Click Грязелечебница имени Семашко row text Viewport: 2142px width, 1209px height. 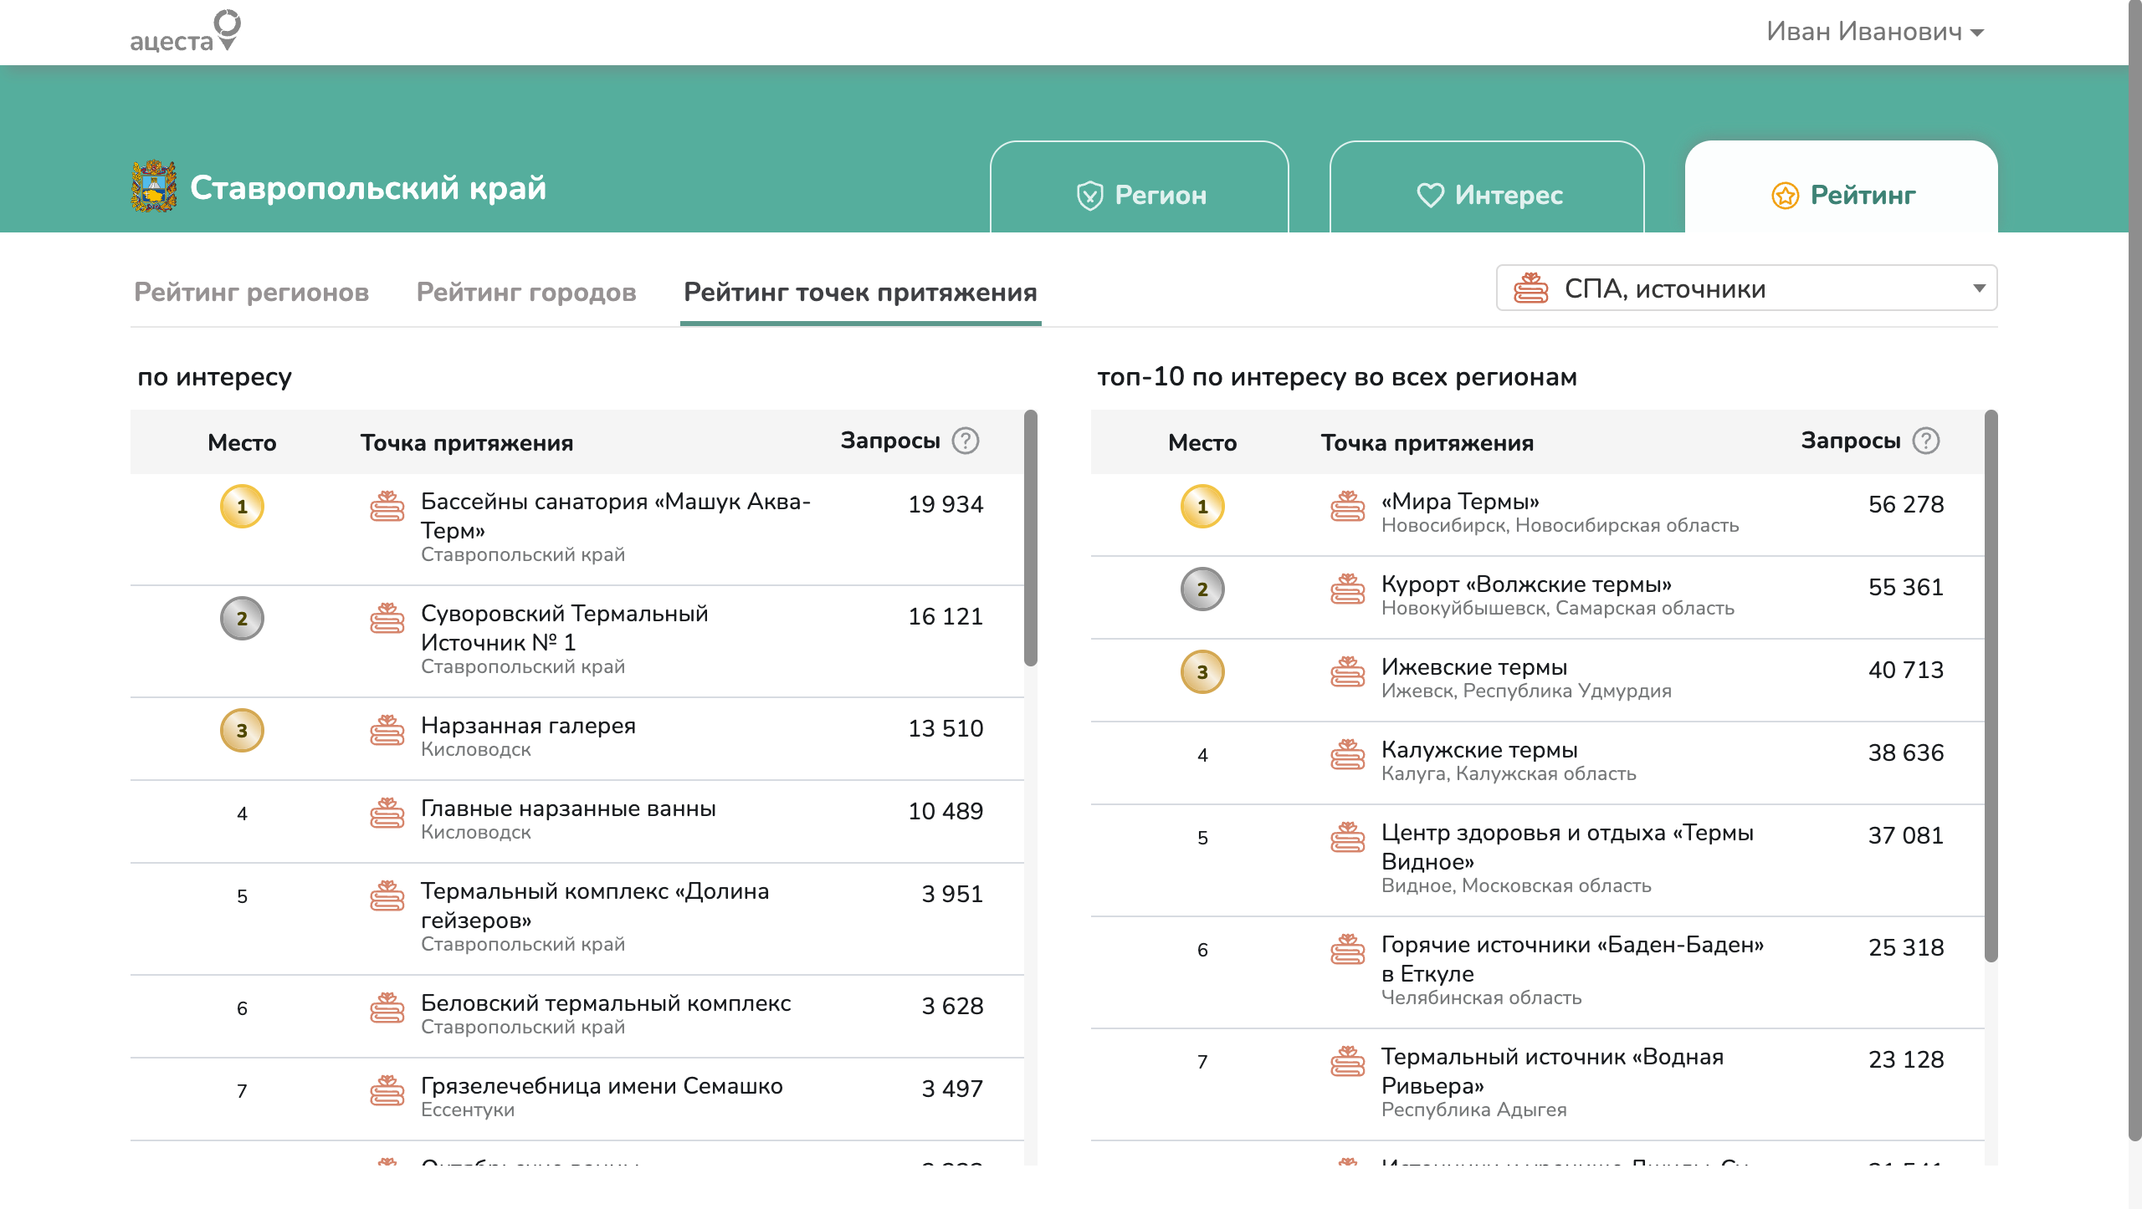602,1086
